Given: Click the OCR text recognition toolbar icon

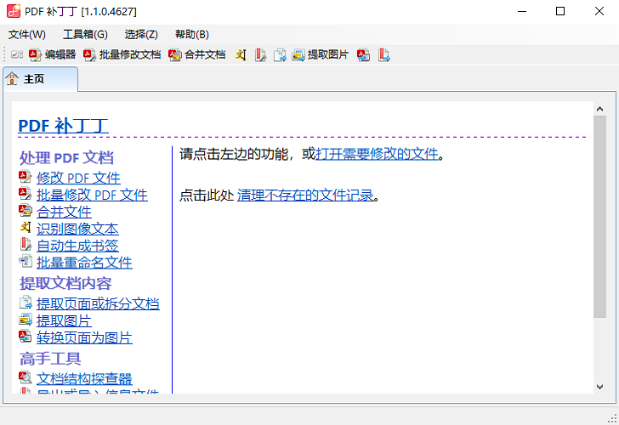Looking at the screenshot, I should [241, 55].
